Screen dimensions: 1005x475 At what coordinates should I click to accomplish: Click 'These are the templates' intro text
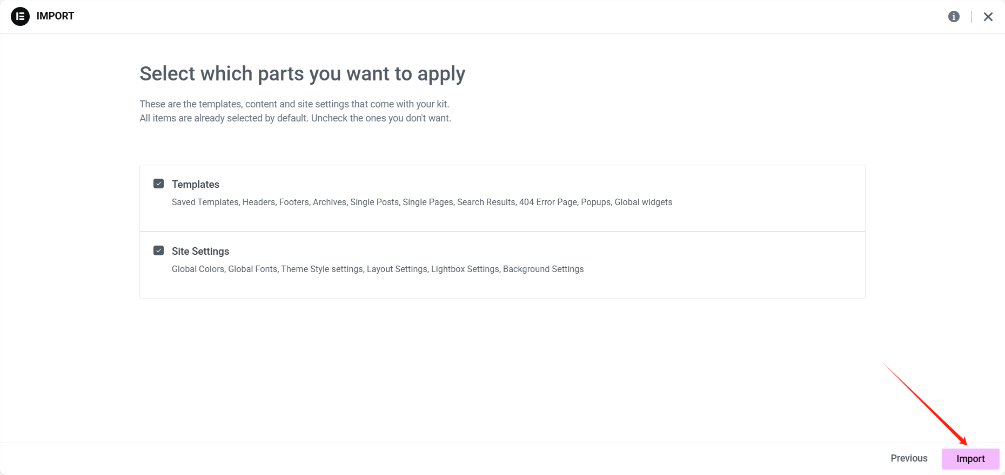pyautogui.click(x=294, y=104)
